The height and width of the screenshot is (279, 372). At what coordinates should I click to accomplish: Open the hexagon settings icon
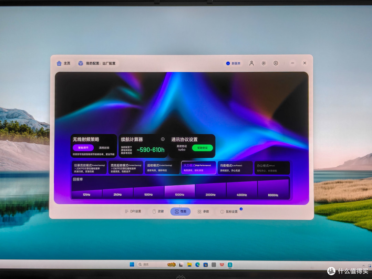click(x=276, y=63)
